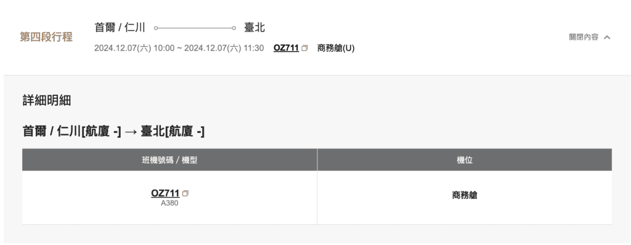This screenshot has width=631, height=245.
Task: Click the route line's left endpoint circle
Action: (x=156, y=28)
